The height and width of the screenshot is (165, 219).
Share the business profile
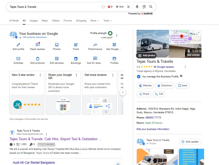click(144, 94)
